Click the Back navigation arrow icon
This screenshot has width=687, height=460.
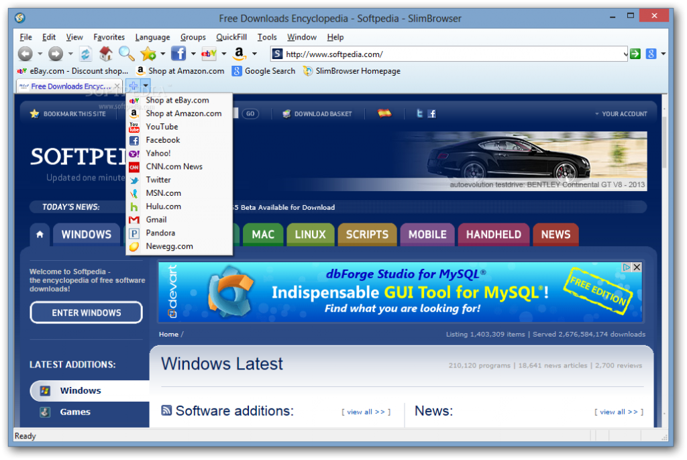pyautogui.click(x=25, y=54)
